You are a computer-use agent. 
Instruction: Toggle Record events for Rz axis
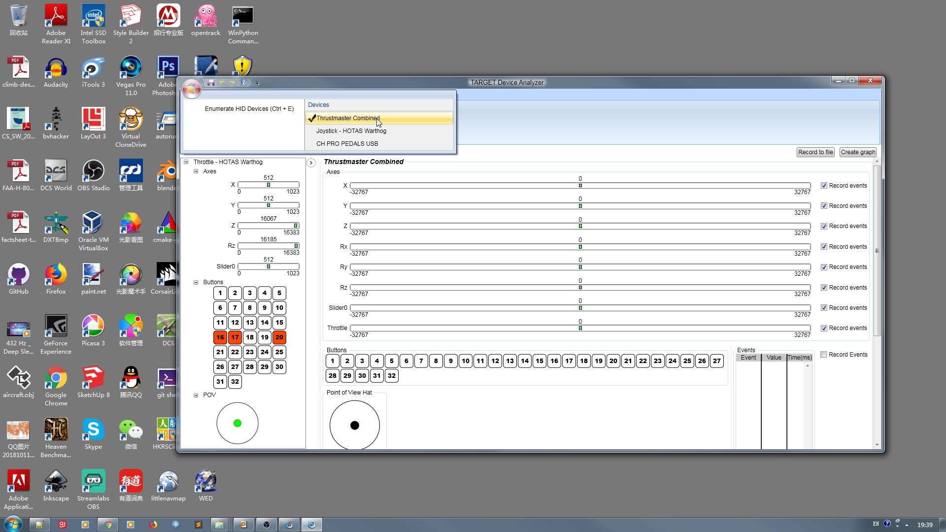click(x=824, y=288)
